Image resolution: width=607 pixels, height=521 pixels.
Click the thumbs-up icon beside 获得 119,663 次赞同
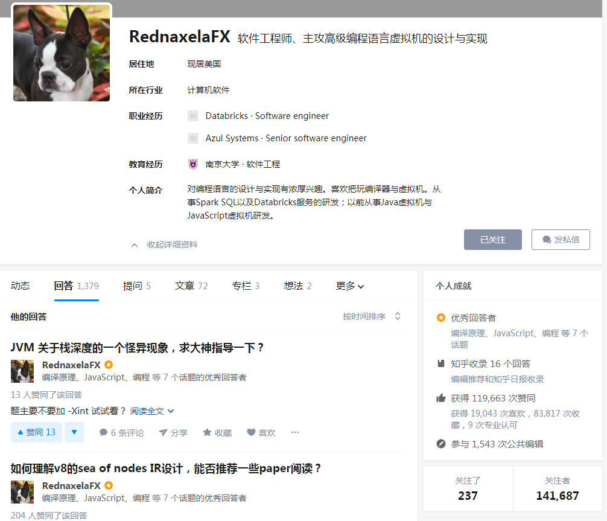[440, 398]
